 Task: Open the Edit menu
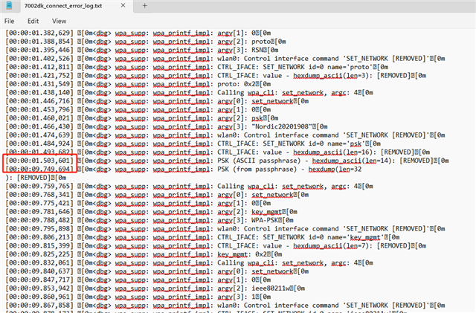35,22
